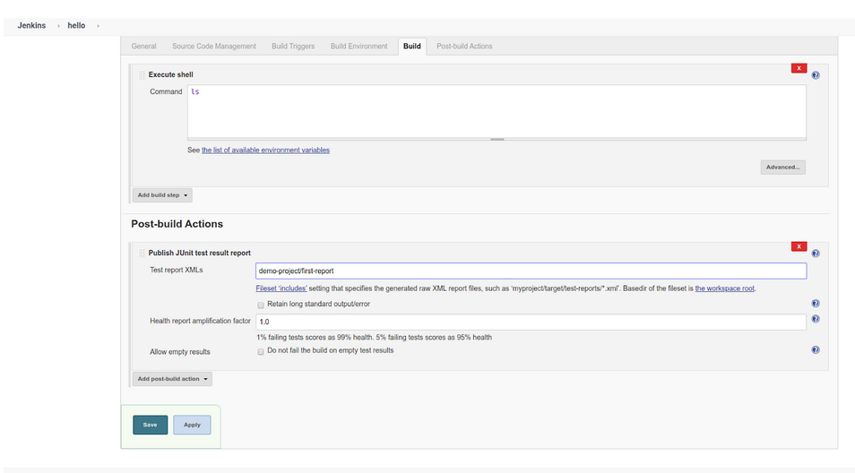Go to the Build Triggers tab
The height and width of the screenshot is (473, 855).
(x=293, y=47)
